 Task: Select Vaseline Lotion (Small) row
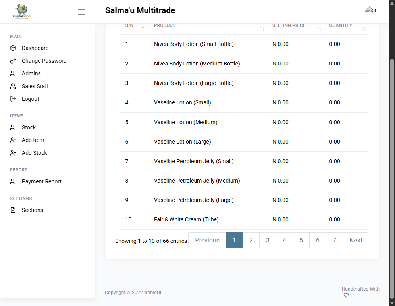(x=245, y=102)
